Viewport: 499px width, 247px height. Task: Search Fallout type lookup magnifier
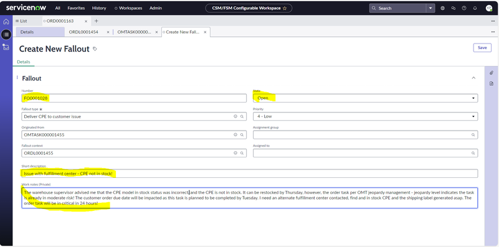[x=242, y=116]
